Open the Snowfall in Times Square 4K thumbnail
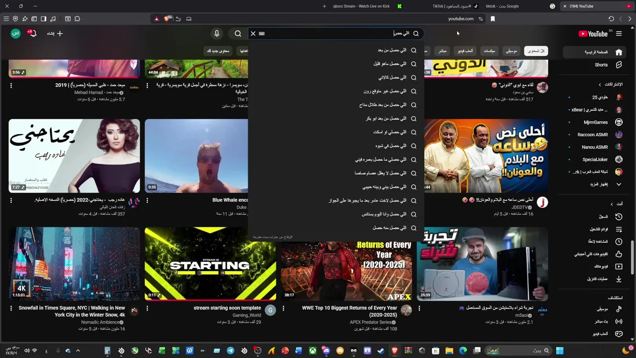The height and width of the screenshot is (358, 636). click(74, 264)
